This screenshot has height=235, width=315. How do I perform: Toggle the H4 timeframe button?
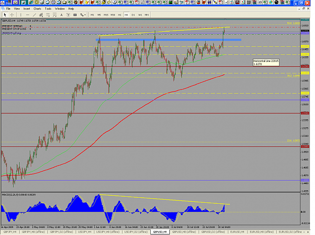[127, 15]
